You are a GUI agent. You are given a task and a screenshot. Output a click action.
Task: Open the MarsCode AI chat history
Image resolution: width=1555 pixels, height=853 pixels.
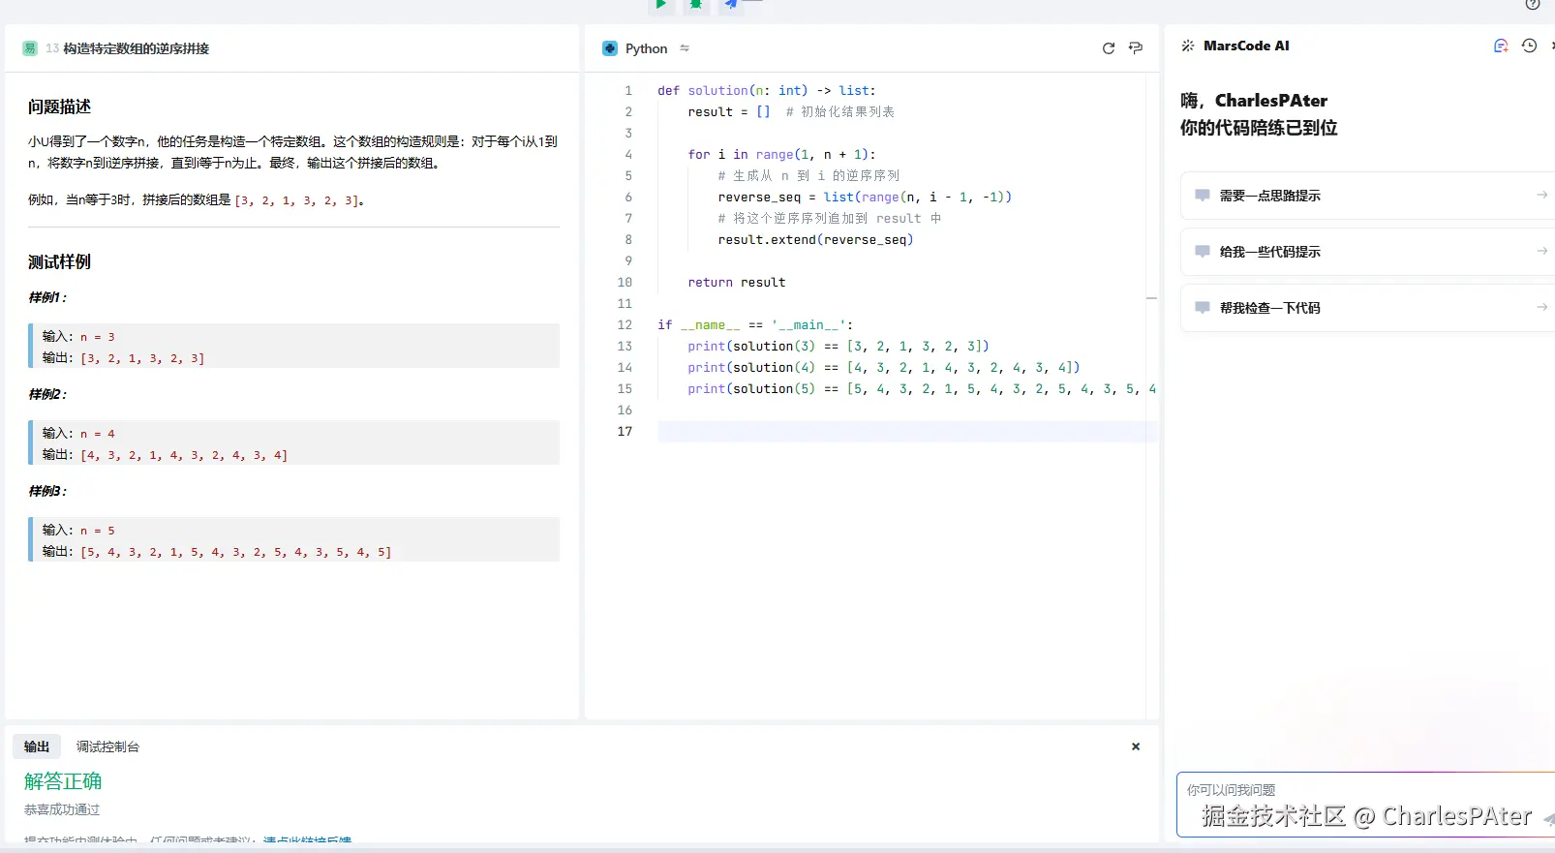[x=1529, y=46]
